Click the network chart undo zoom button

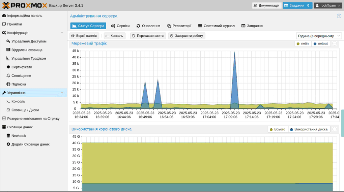click(x=335, y=44)
